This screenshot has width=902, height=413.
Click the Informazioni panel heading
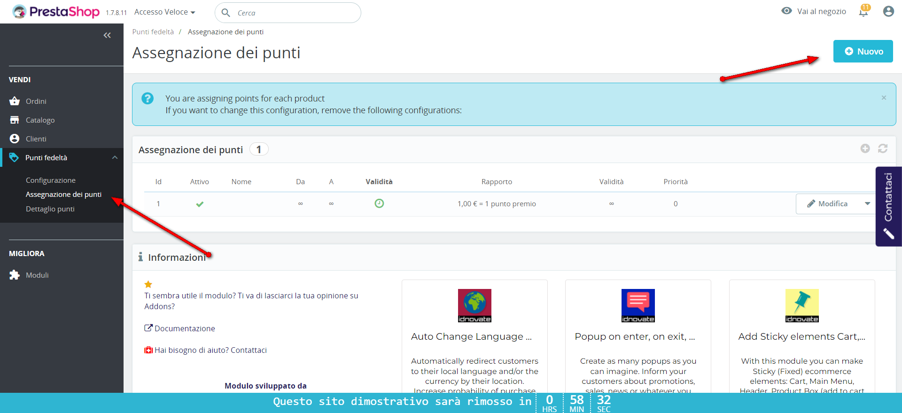(x=177, y=257)
